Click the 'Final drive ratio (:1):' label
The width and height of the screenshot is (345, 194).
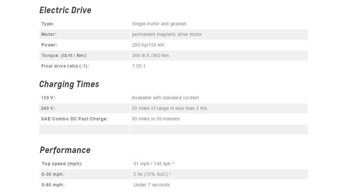click(65, 66)
